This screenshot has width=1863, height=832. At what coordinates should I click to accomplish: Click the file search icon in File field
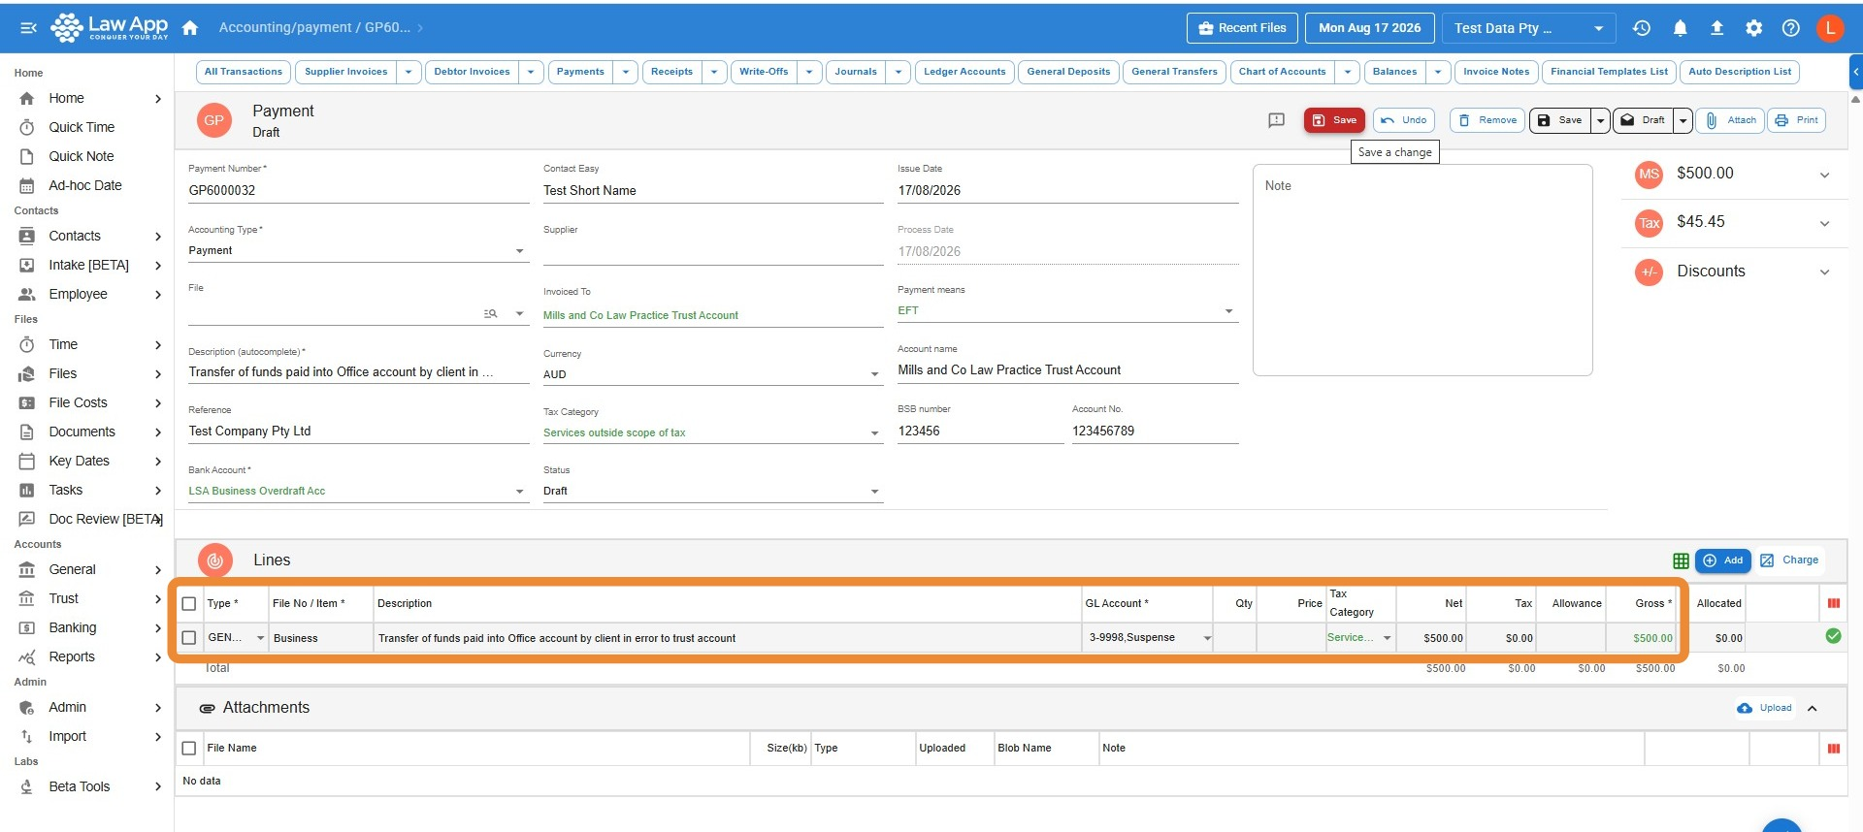coord(490,313)
